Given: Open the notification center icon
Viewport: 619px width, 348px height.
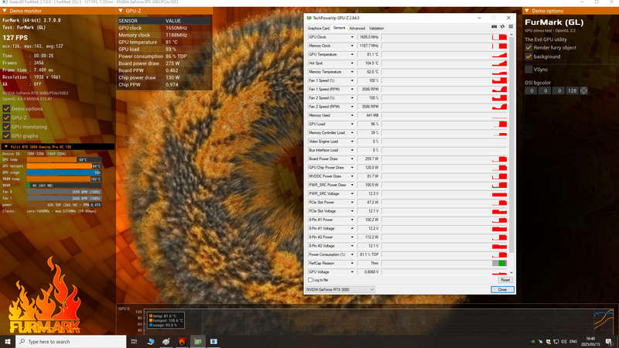Looking at the screenshot, I should pos(609,342).
